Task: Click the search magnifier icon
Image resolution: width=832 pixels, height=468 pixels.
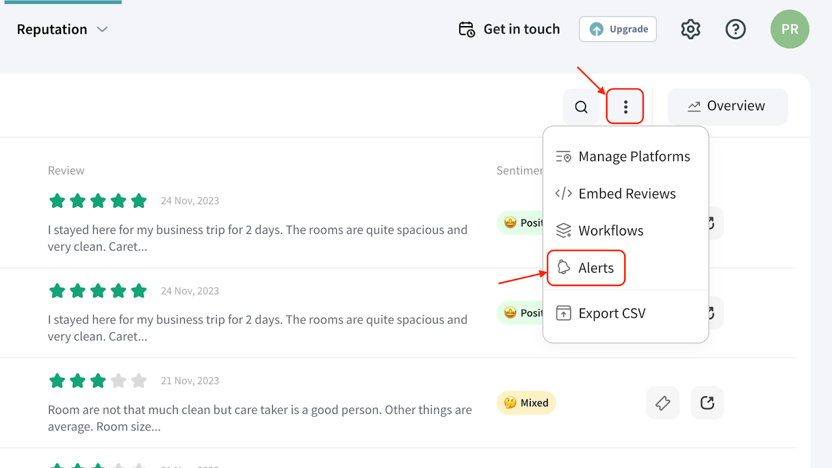Action: [x=581, y=107]
